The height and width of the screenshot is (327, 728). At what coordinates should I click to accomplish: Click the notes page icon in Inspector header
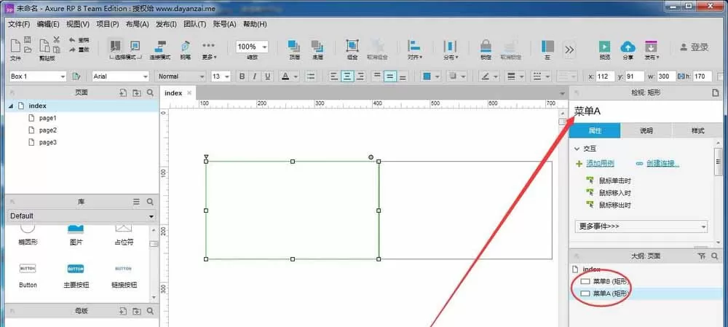716,93
